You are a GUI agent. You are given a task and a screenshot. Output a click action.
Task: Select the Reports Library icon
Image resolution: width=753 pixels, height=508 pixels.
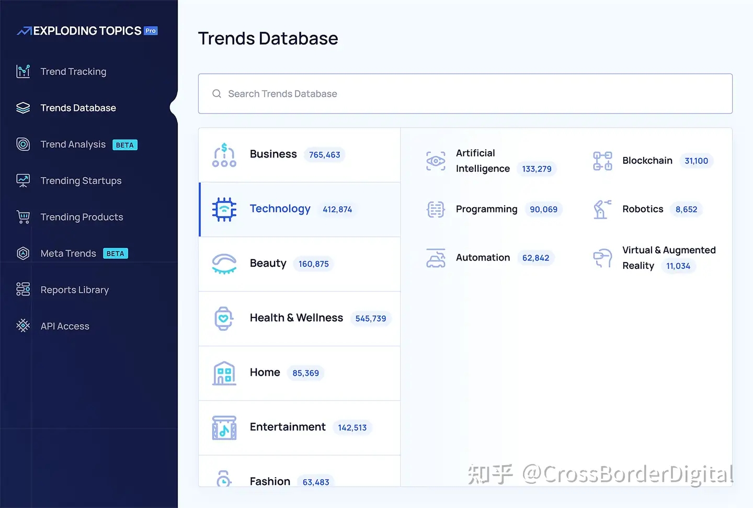pos(23,289)
